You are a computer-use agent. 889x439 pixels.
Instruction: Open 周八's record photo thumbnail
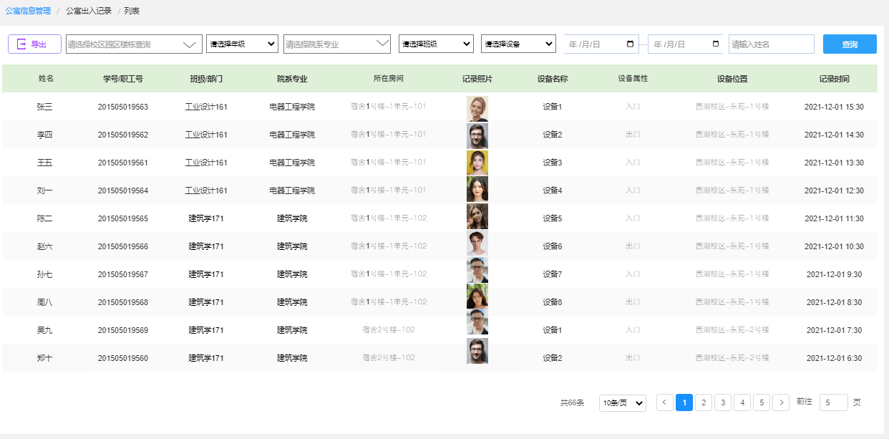point(477,296)
